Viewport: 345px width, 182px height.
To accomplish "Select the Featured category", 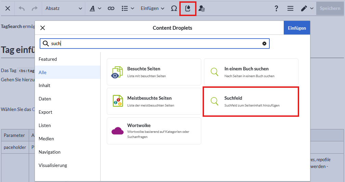I will [48, 59].
